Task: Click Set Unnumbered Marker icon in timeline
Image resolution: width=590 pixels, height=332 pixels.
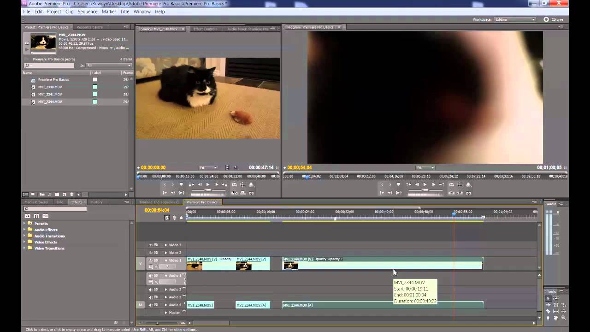Action: [181, 218]
